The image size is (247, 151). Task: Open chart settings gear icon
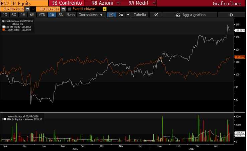pyautogui.click(x=231, y=15)
